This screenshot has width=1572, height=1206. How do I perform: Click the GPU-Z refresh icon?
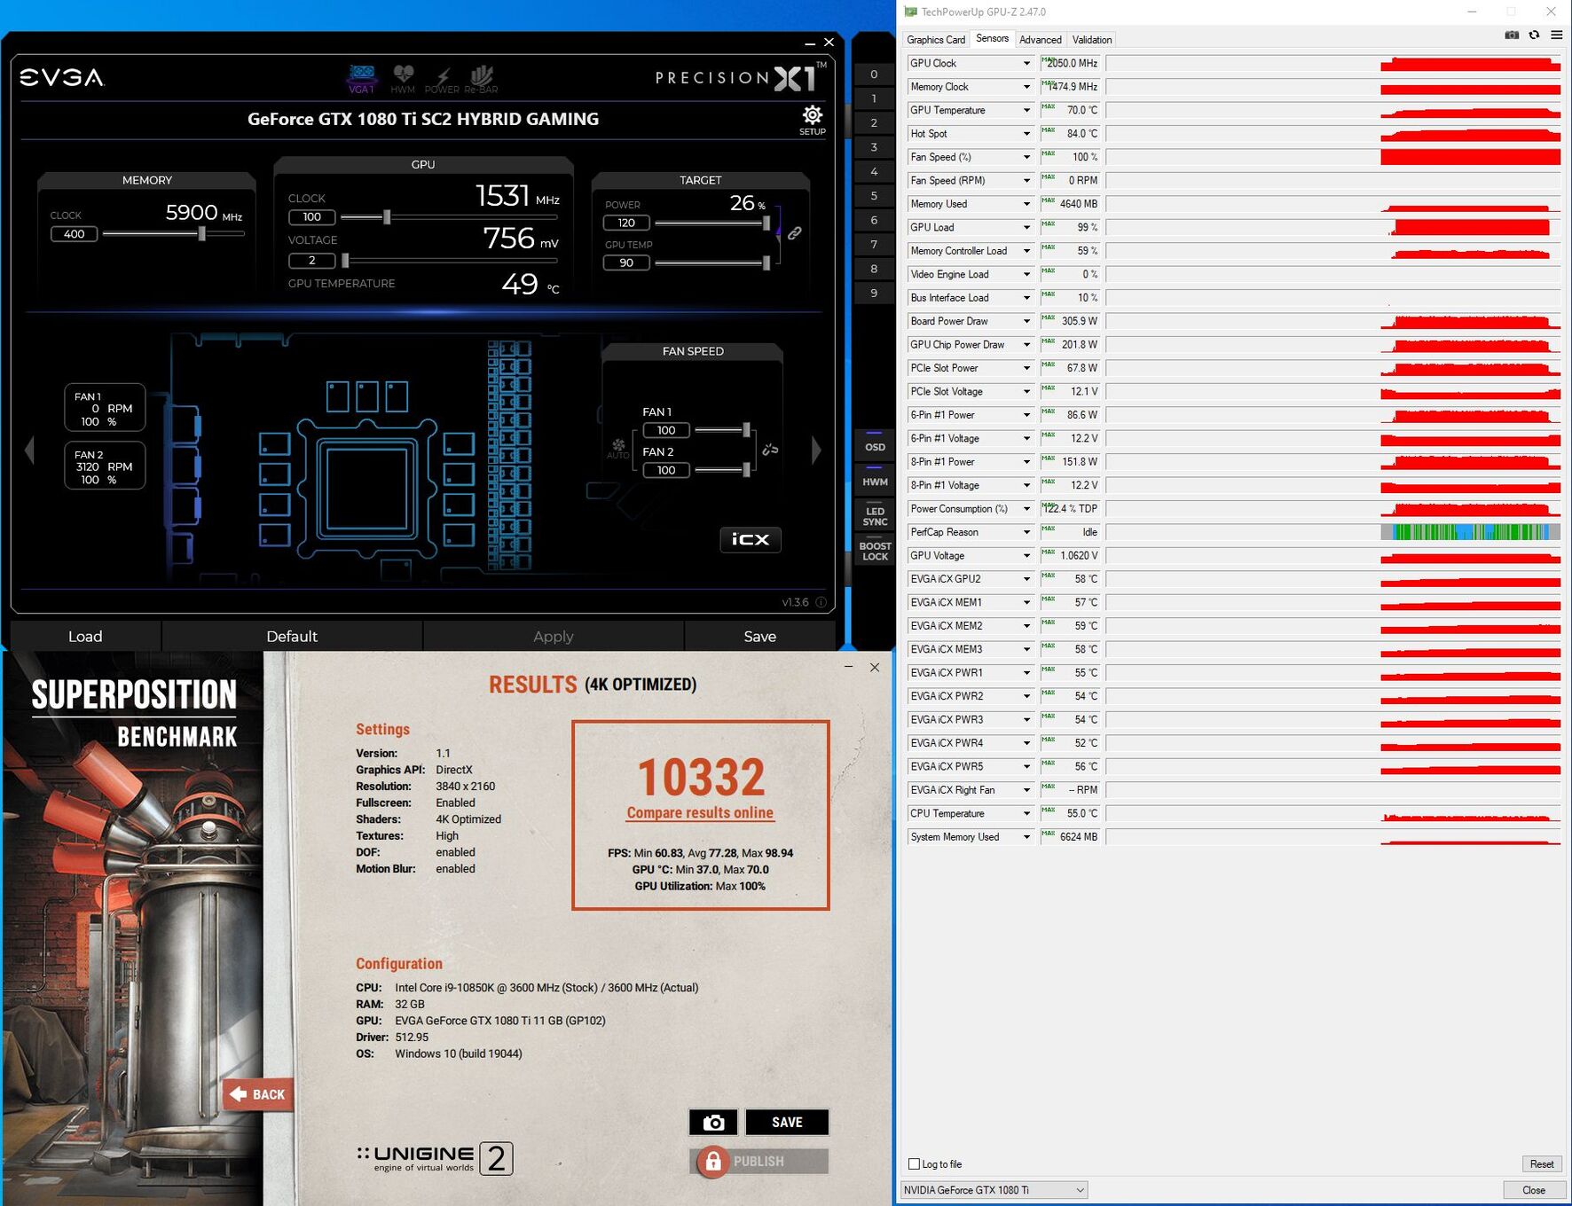pyautogui.click(x=1534, y=35)
